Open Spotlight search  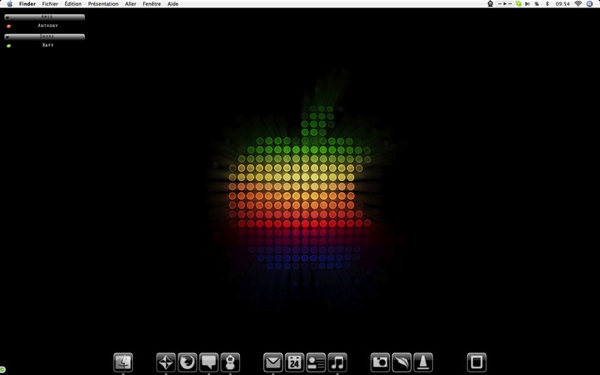click(589, 4)
